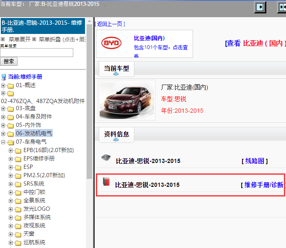The width and height of the screenshot is (286, 248).
Task: Click the menu search input field
Action: pyautogui.click(x=37, y=52)
